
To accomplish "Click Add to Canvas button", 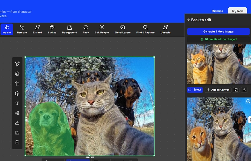I will click(x=218, y=90).
